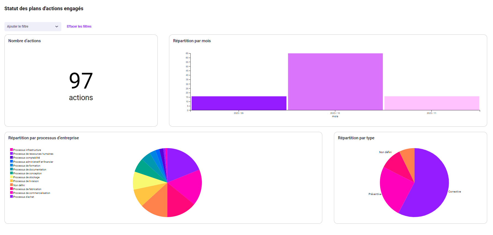Click the 'Processus de stockage' yellow legend swatch

coord(12,177)
